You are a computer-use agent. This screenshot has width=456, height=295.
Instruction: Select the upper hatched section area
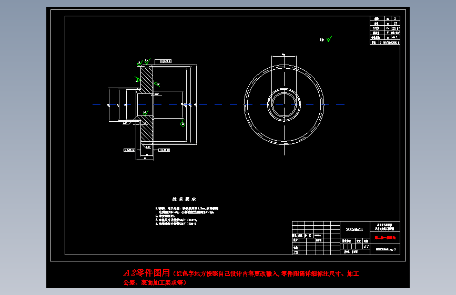[147, 80]
